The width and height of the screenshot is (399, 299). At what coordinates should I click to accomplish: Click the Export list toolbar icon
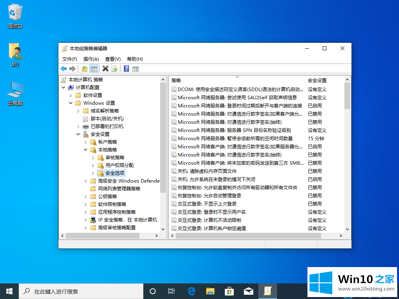[x=115, y=69]
